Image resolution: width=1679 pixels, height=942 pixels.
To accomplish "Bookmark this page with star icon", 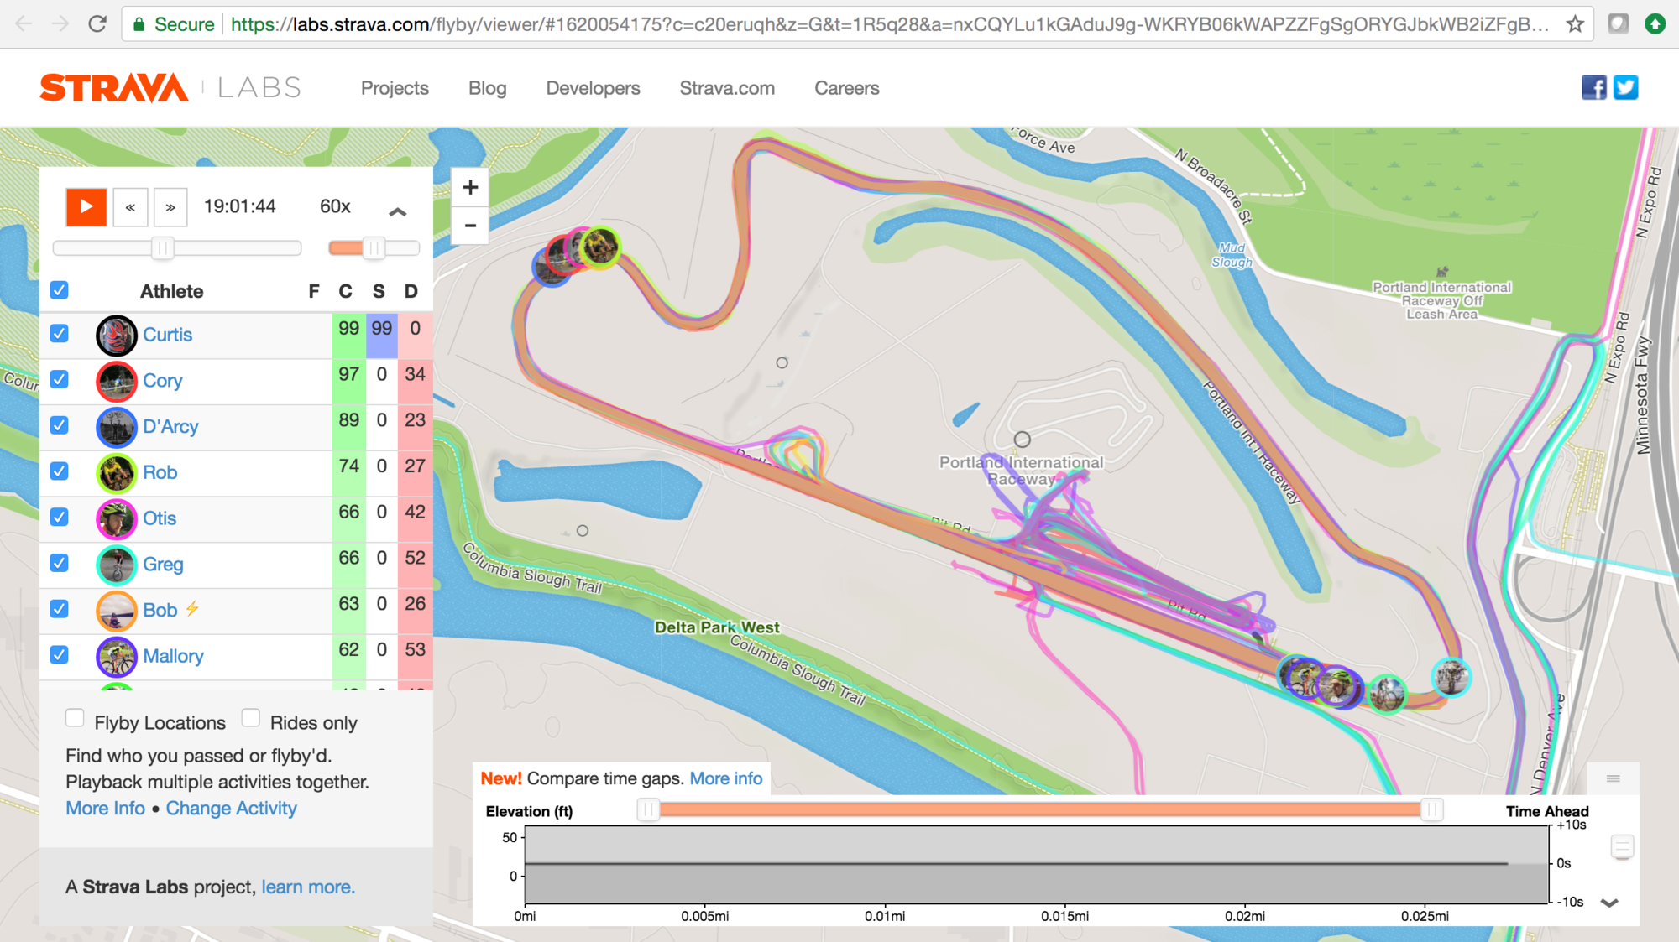I will pyautogui.click(x=1575, y=24).
